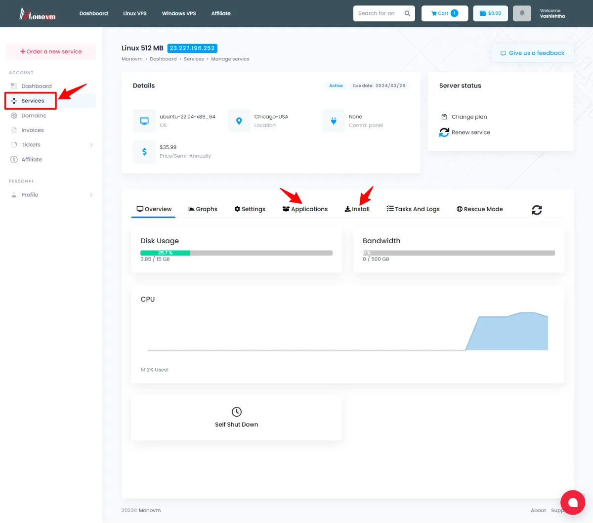Viewport: 593px width, 523px height.
Task: Click the Disk Usage progress bar
Action: (237, 253)
